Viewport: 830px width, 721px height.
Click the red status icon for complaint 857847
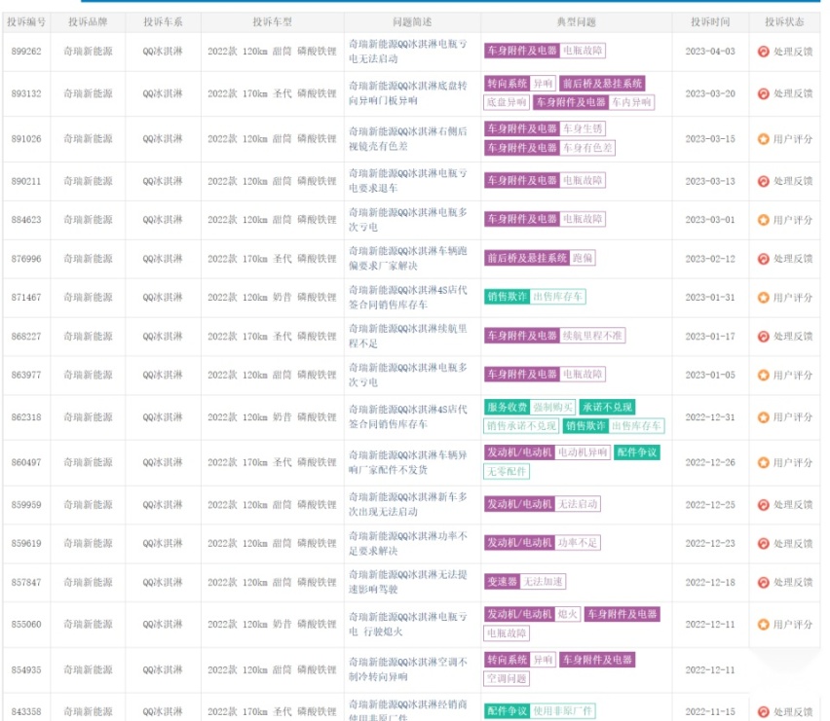click(x=763, y=583)
